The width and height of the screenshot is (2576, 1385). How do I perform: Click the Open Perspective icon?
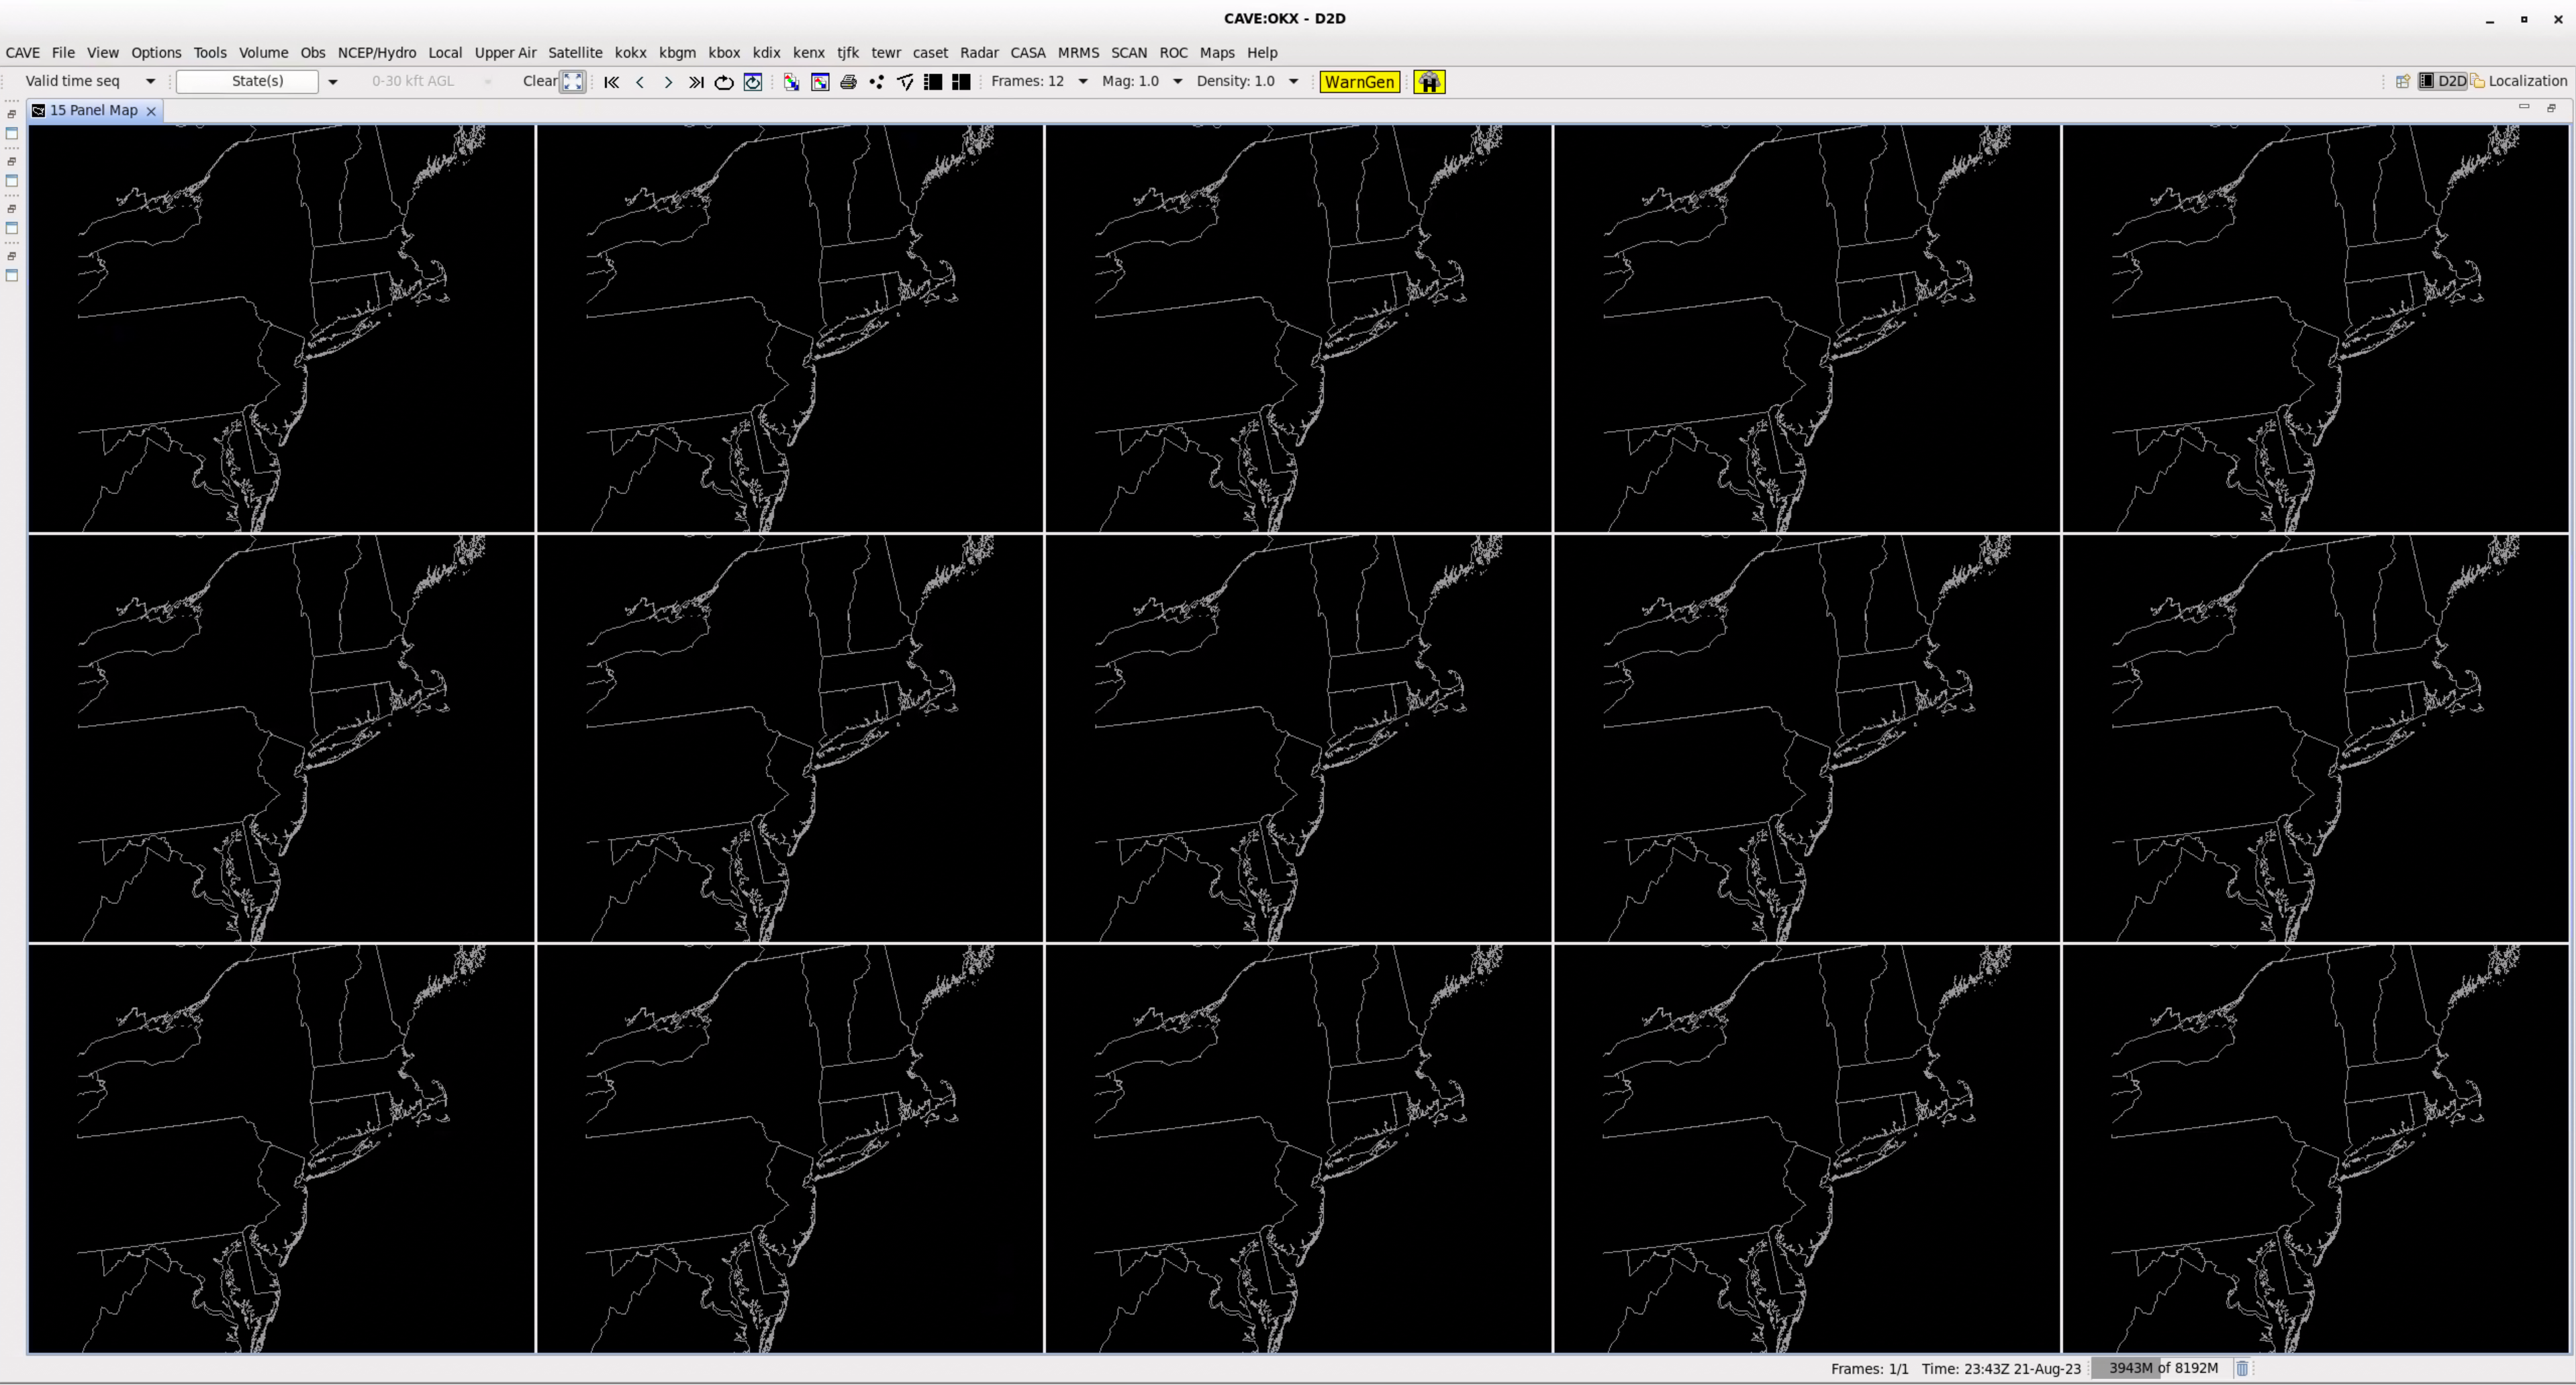point(2402,81)
